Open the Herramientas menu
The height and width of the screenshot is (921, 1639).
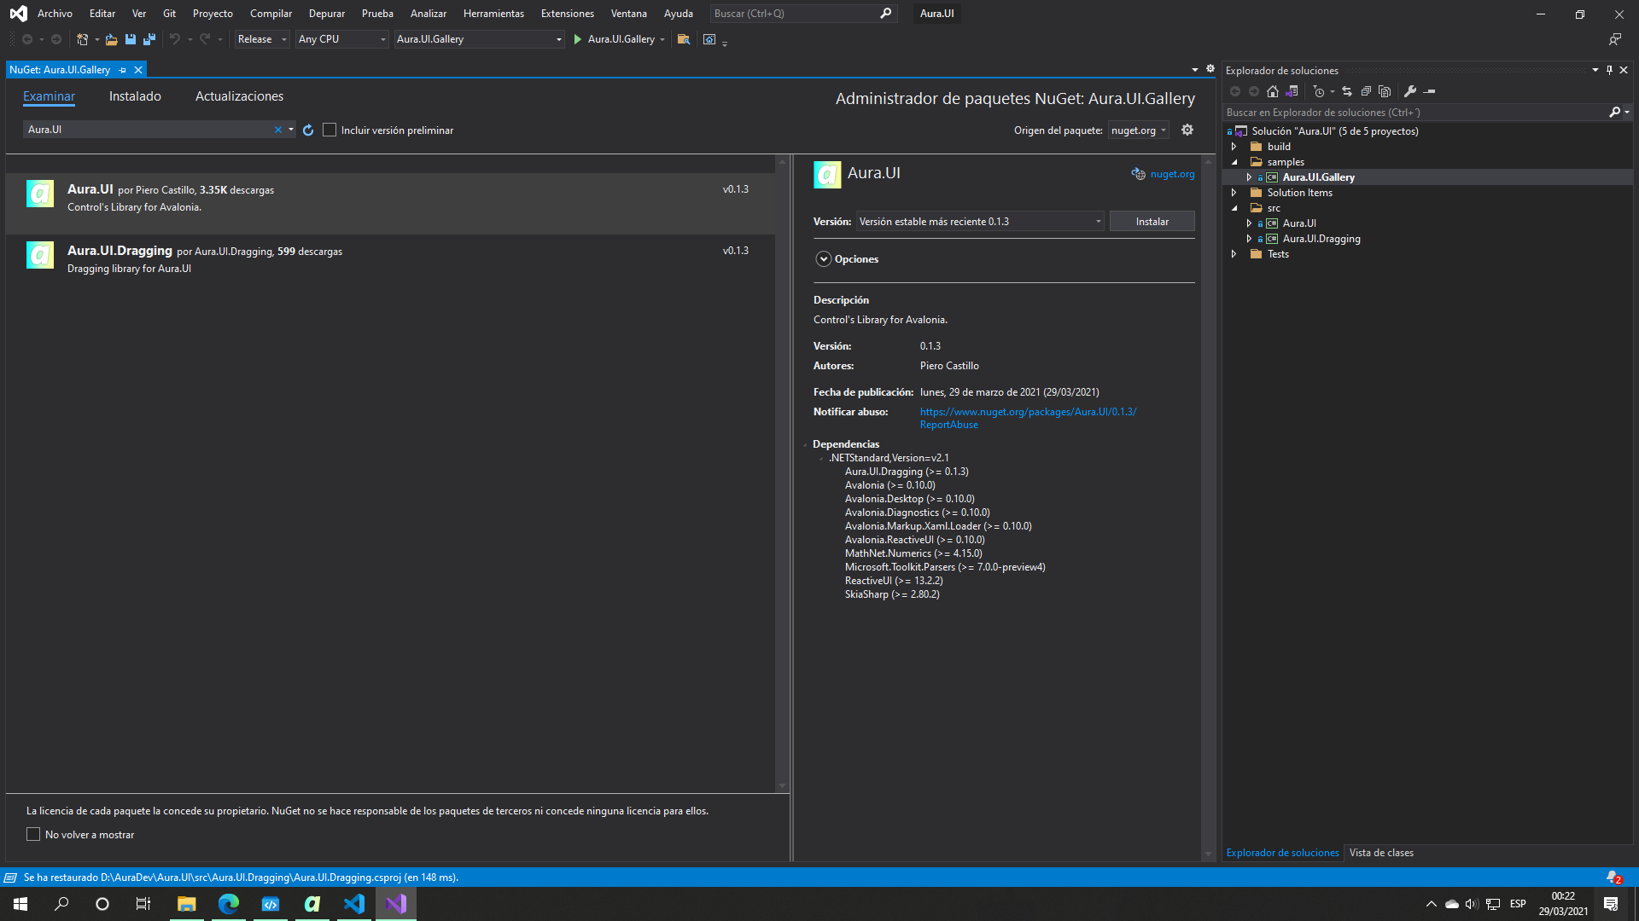click(x=493, y=14)
